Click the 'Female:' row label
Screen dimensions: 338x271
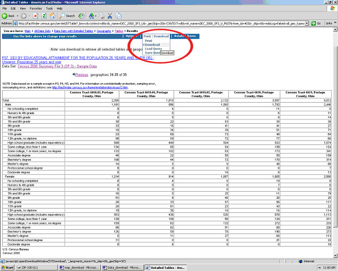(10, 177)
